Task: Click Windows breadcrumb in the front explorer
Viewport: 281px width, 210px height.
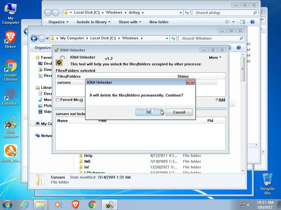Action: click(130, 38)
